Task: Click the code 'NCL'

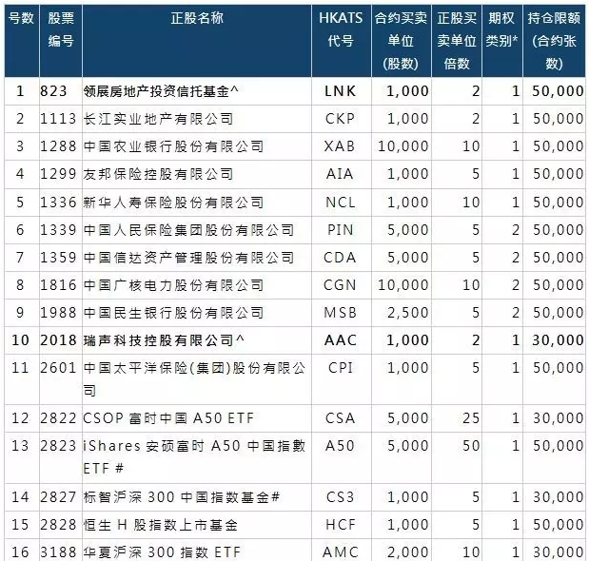Action: coord(341,203)
